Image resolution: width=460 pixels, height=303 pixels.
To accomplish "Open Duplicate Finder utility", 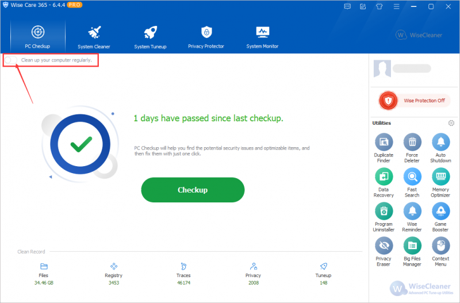I will pyautogui.click(x=384, y=148).
